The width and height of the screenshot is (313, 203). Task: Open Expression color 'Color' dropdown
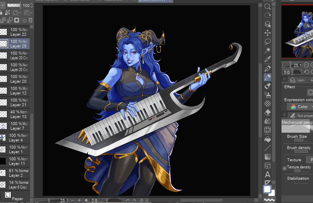click(300, 107)
